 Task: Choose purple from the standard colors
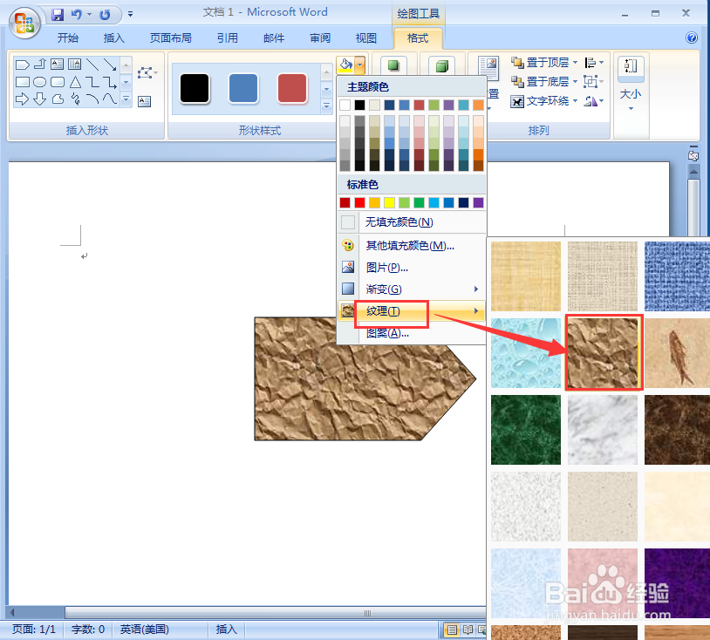point(478,203)
